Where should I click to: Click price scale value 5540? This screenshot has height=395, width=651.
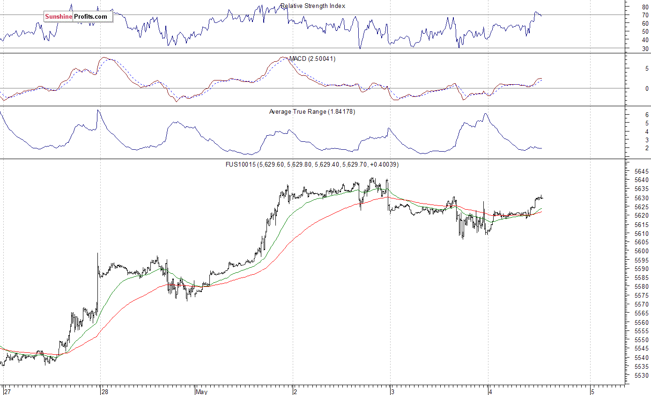point(642,358)
